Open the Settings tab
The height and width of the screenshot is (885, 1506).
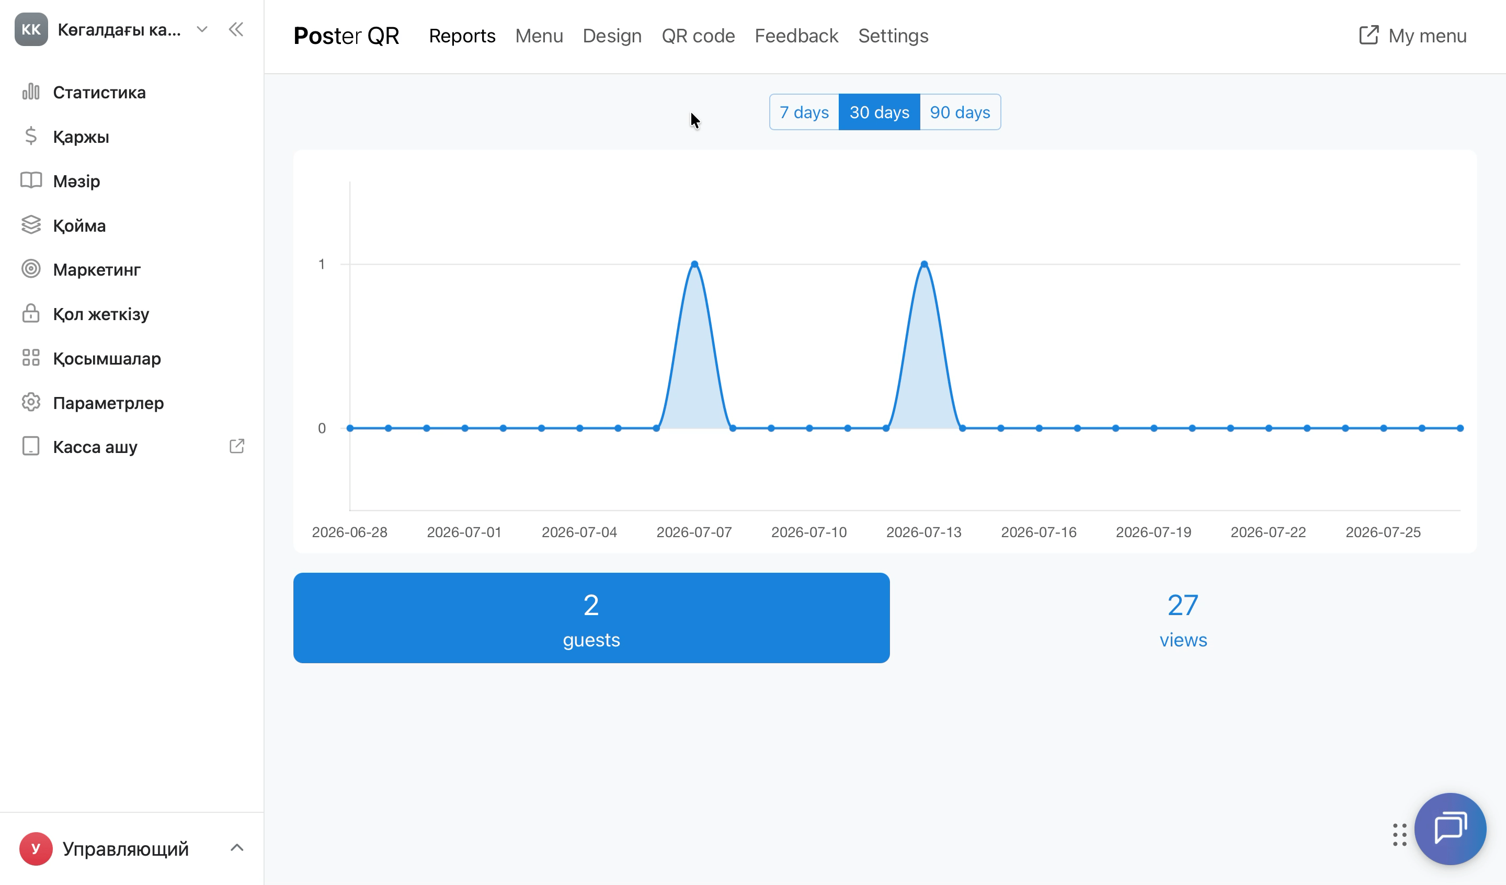[x=894, y=36]
